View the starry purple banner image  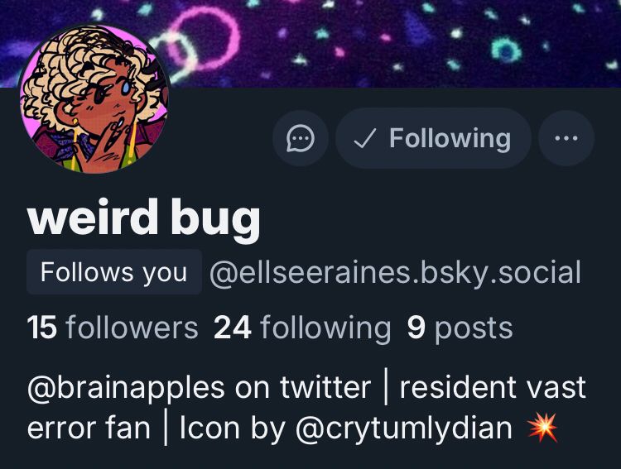click(x=310, y=44)
